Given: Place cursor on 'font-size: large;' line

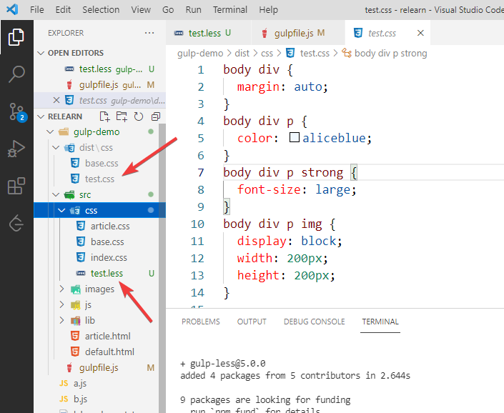Looking at the screenshot, I should click(x=297, y=189).
